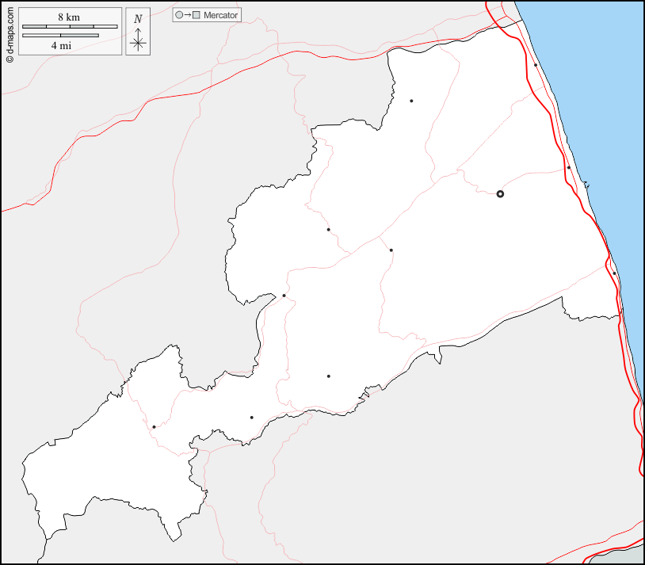
Task: Click the kilometre scale bar
Action: (x=70, y=27)
